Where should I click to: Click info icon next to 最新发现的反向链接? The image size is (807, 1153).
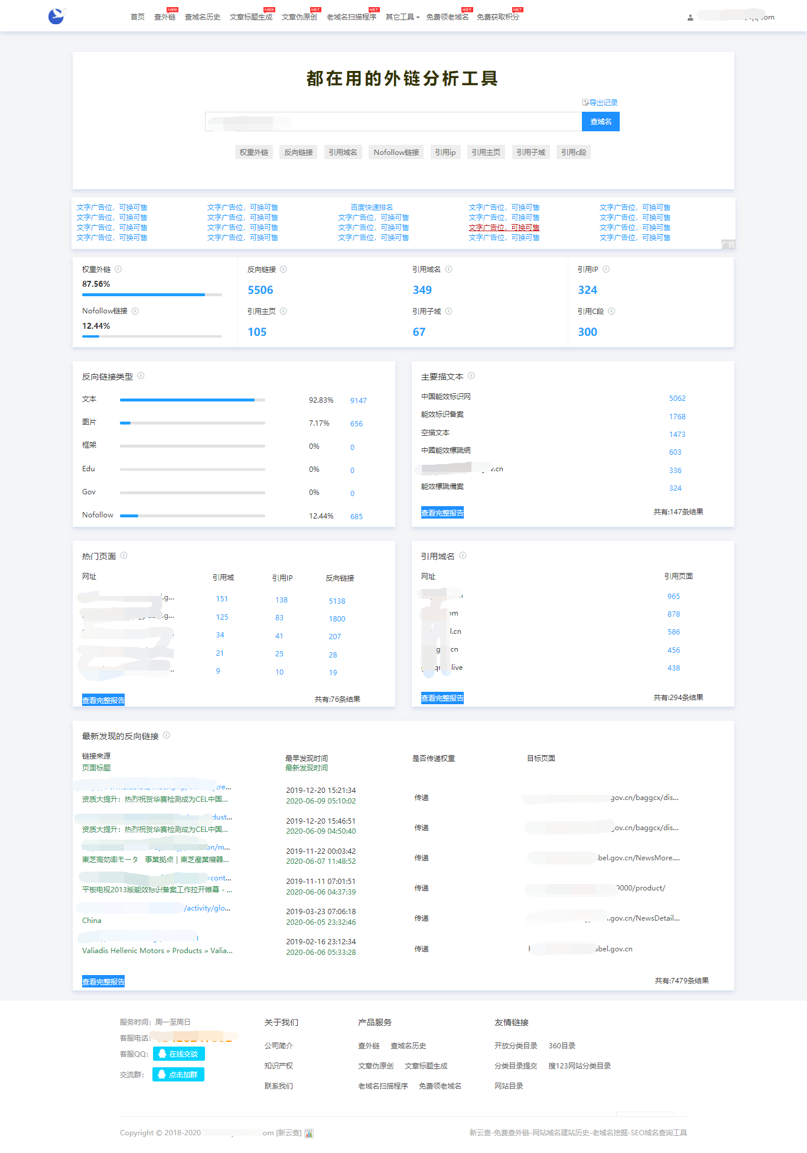(x=167, y=736)
